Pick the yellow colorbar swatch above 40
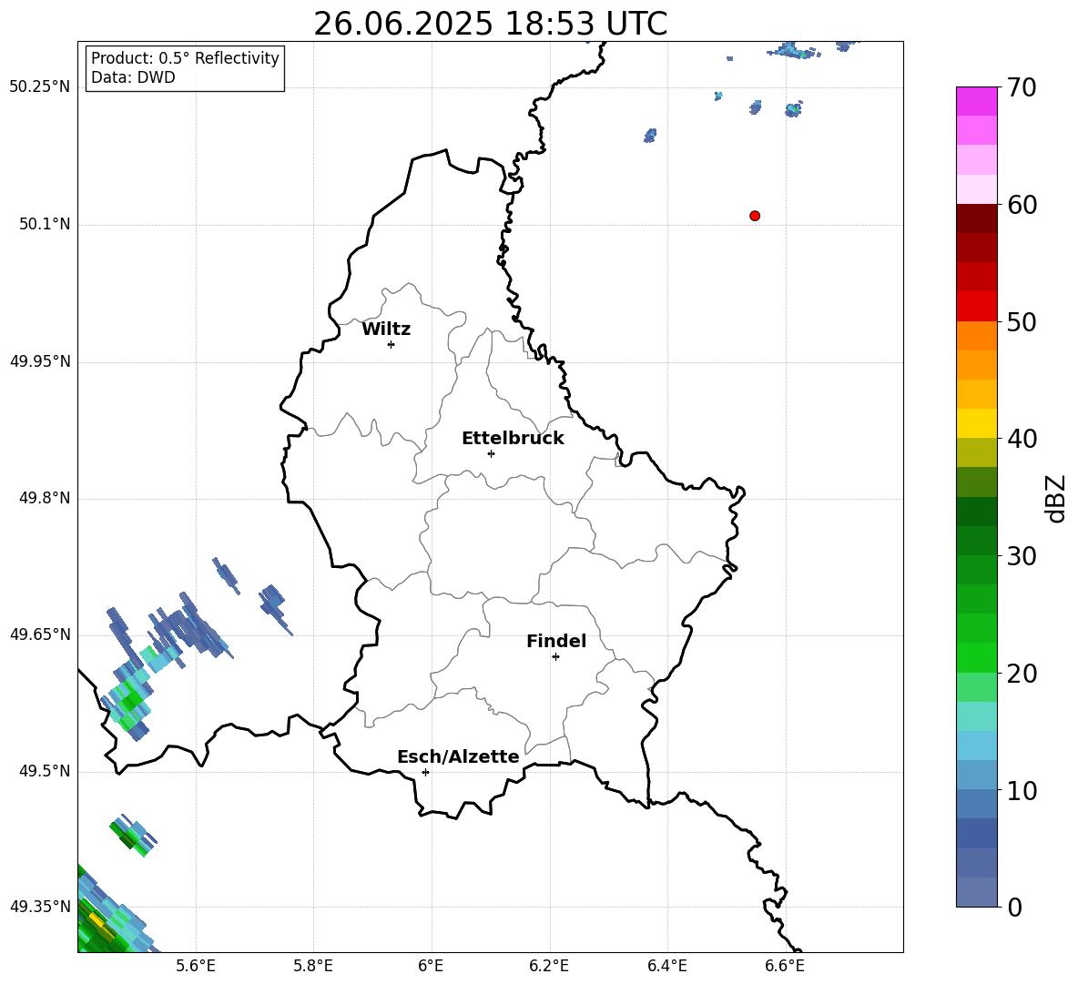The height and width of the screenshot is (984, 1078). tap(976, 423)
